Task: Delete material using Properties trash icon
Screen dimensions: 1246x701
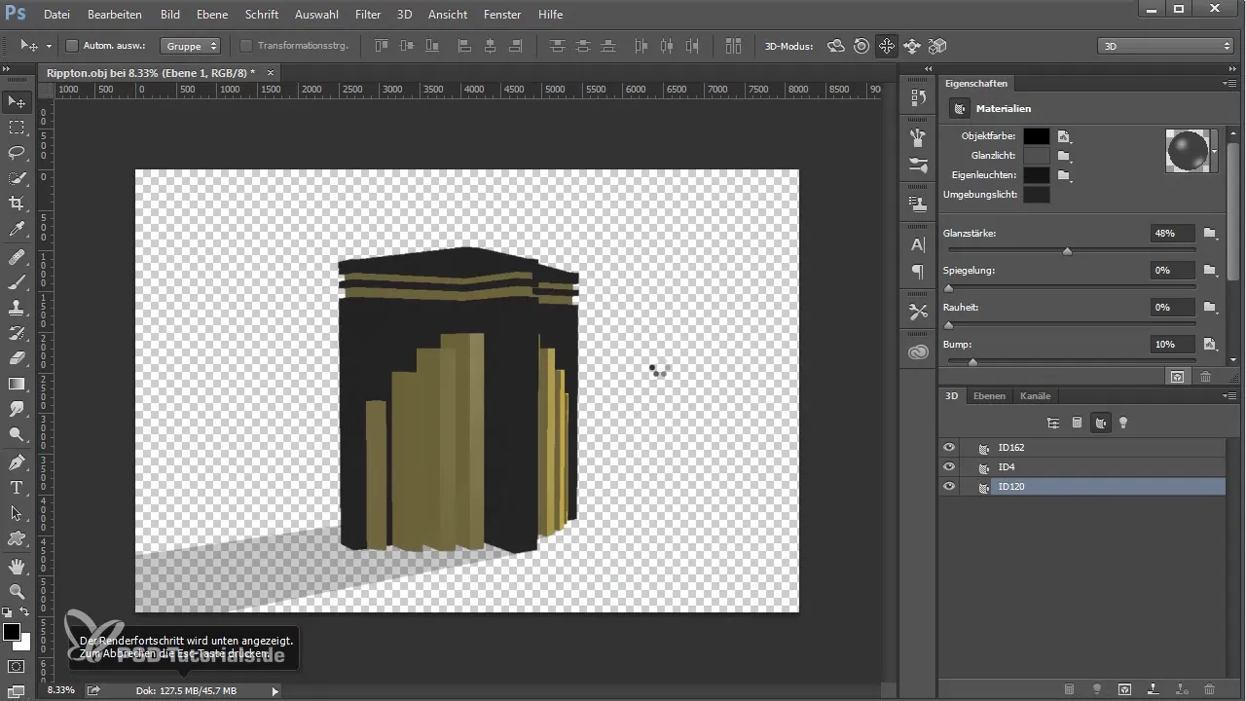Action: (x=1205, y=376)
